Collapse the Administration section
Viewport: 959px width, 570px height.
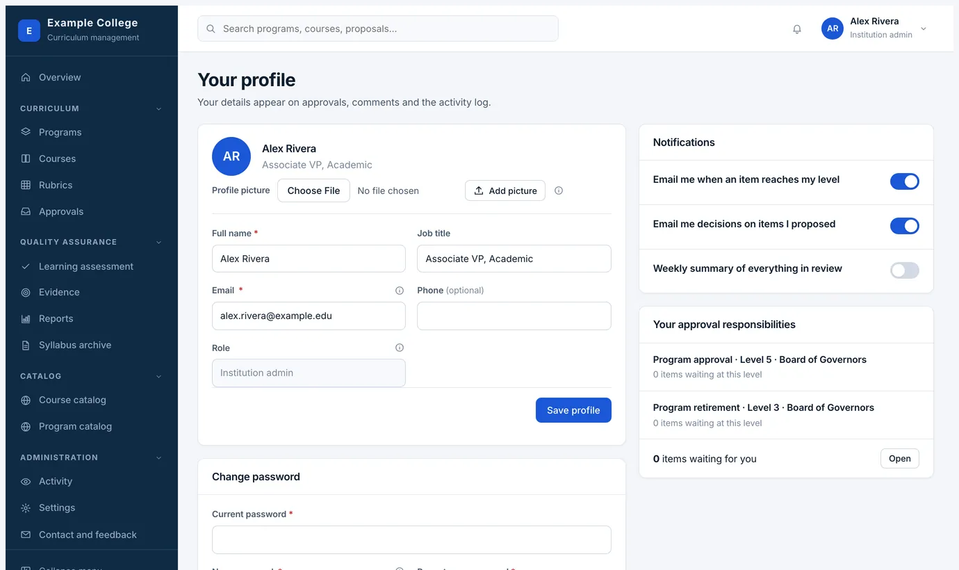(158, 457)
